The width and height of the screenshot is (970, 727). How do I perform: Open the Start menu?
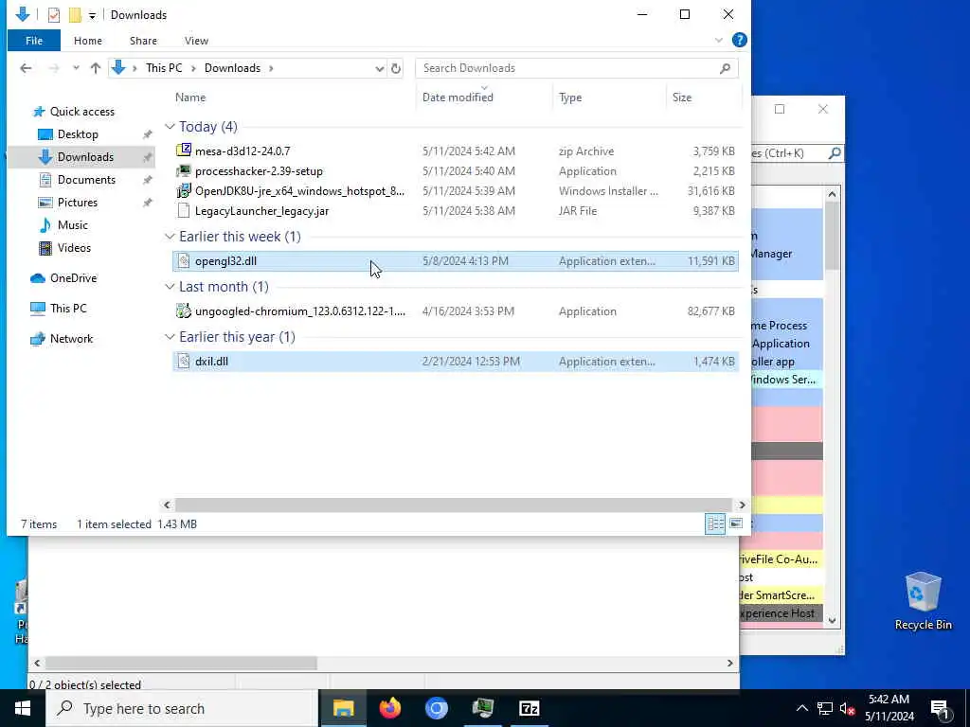23,708
